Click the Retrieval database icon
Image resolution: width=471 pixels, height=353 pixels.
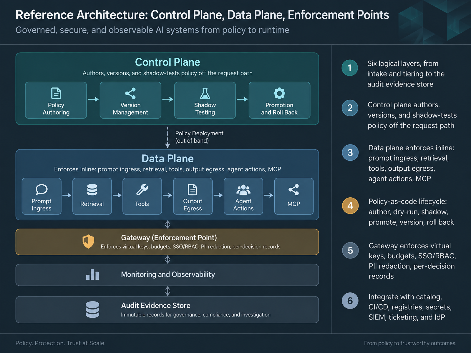pos(92,190)
